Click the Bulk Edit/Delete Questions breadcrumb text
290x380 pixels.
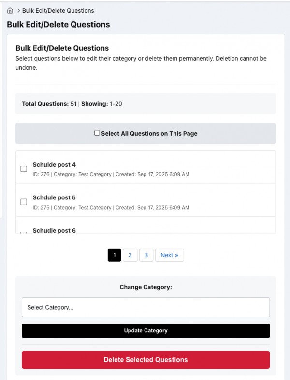58,10
